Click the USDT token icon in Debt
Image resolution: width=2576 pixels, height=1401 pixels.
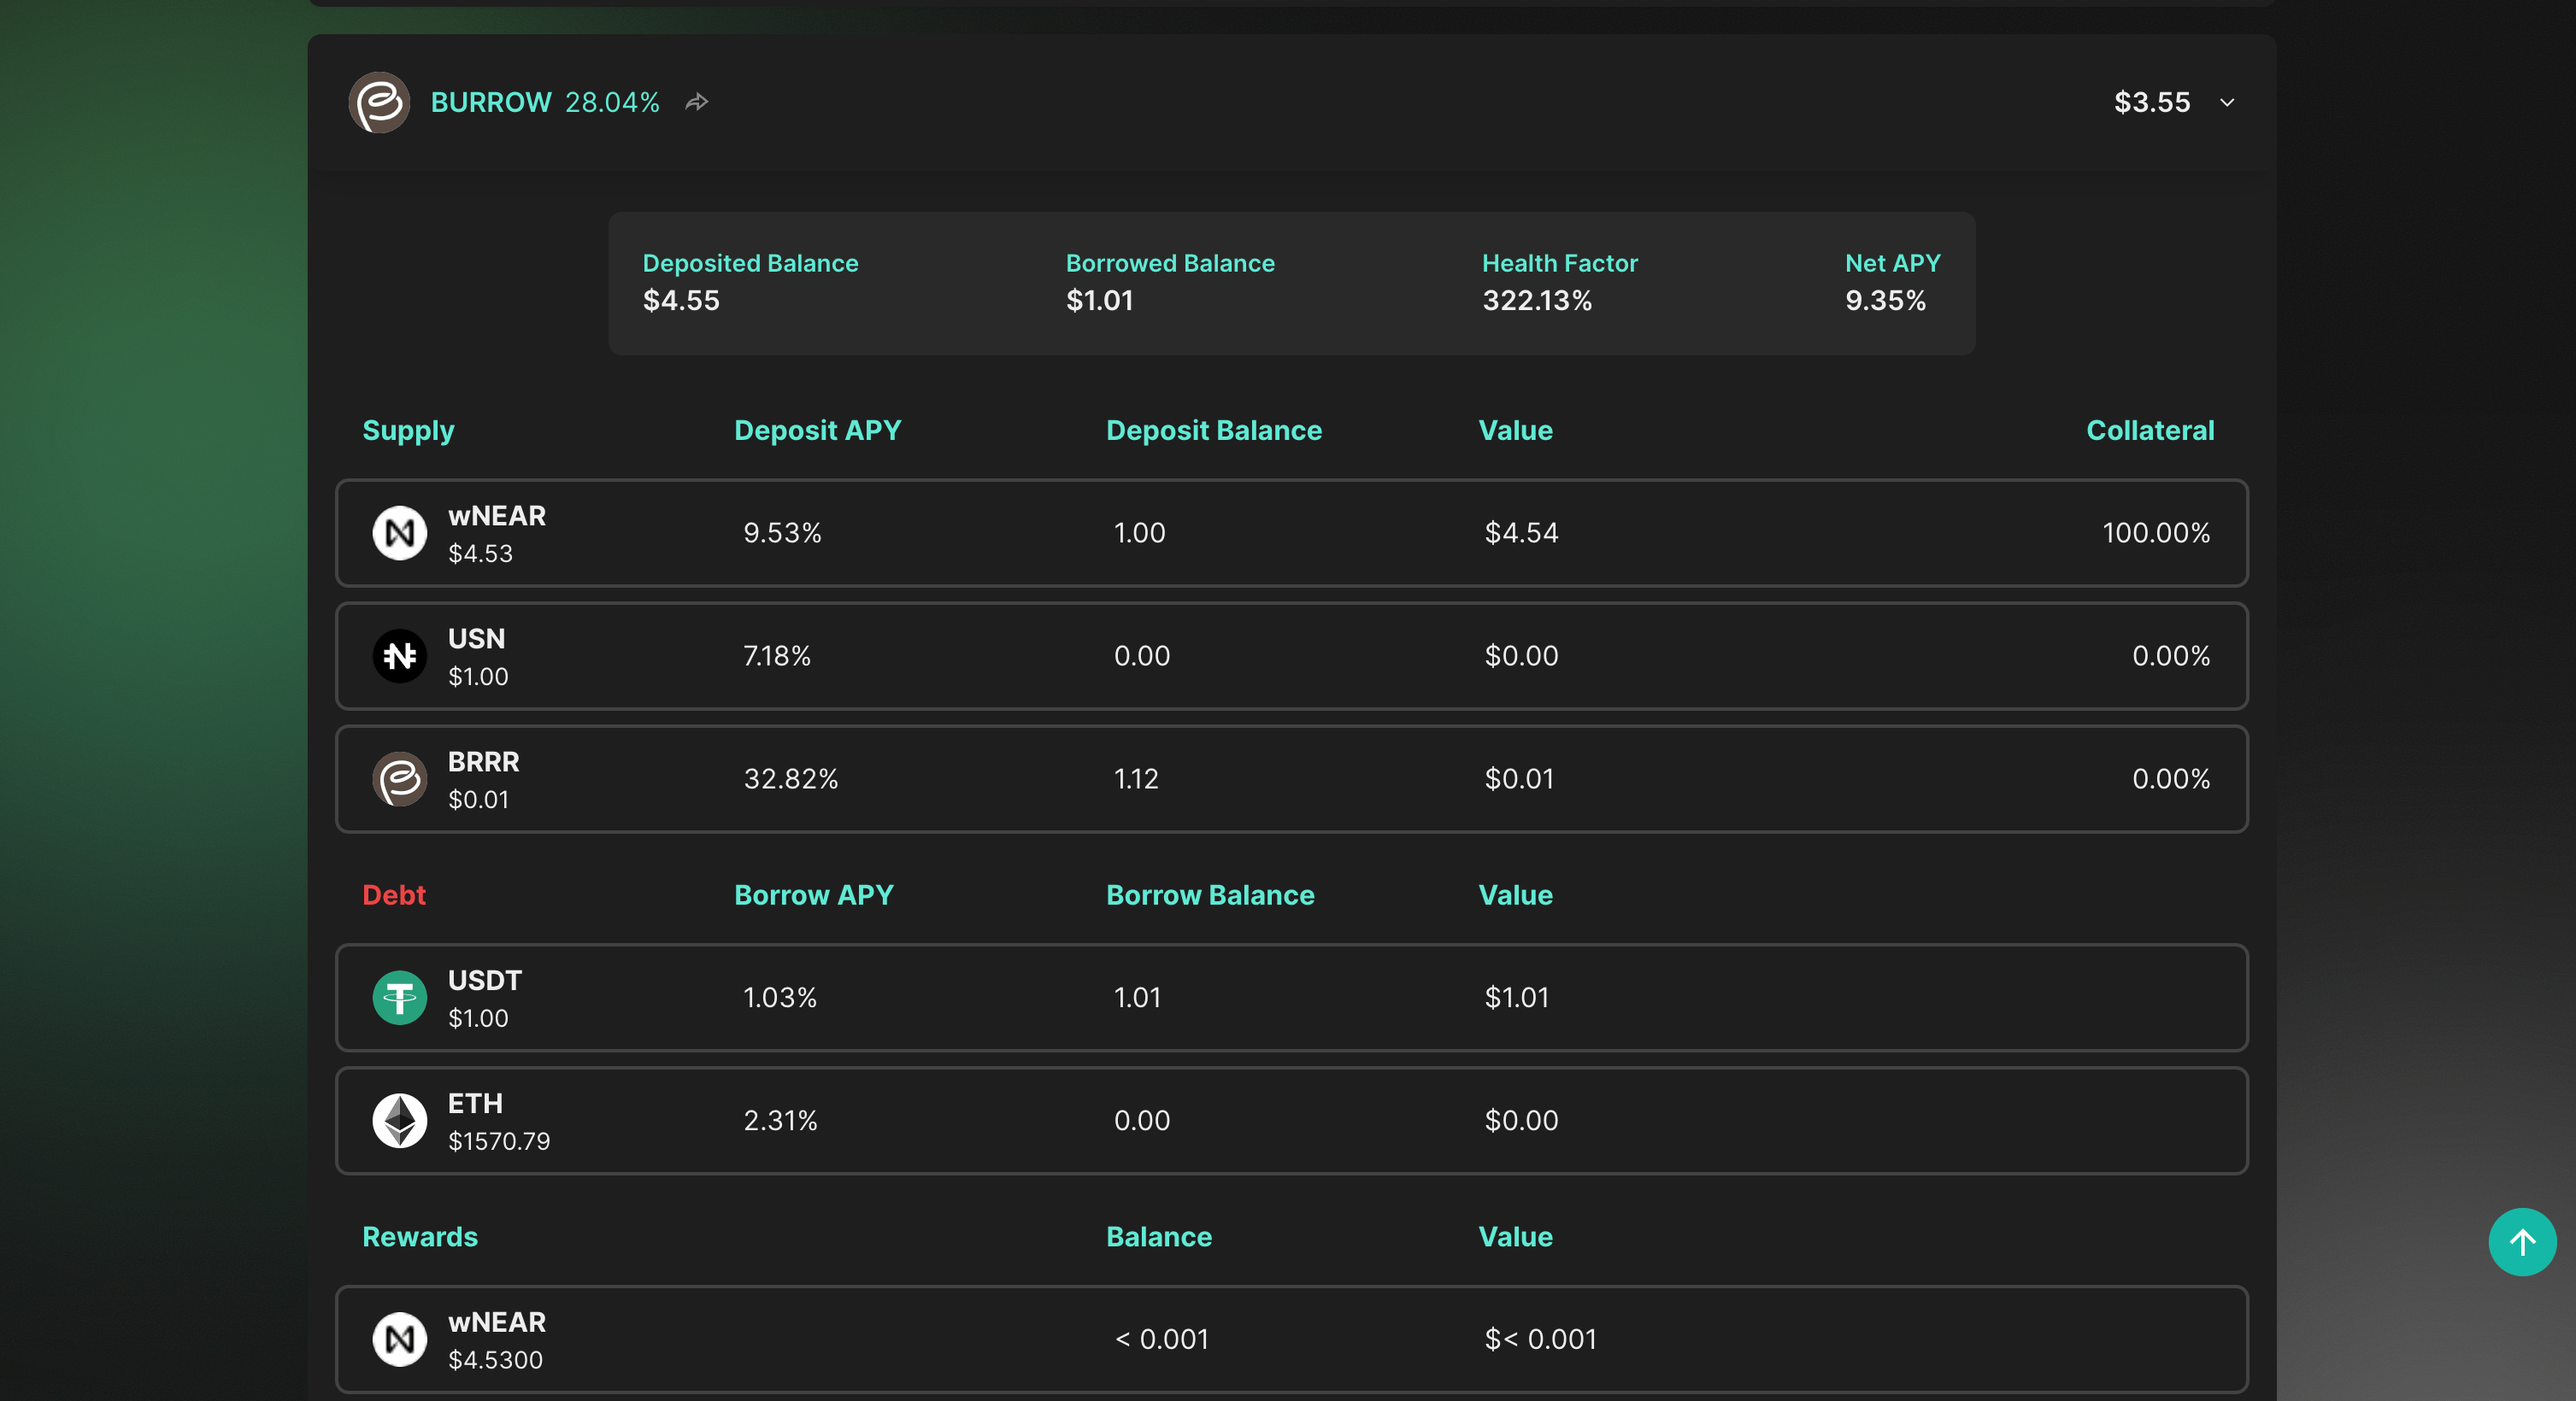tap(399, 997)
